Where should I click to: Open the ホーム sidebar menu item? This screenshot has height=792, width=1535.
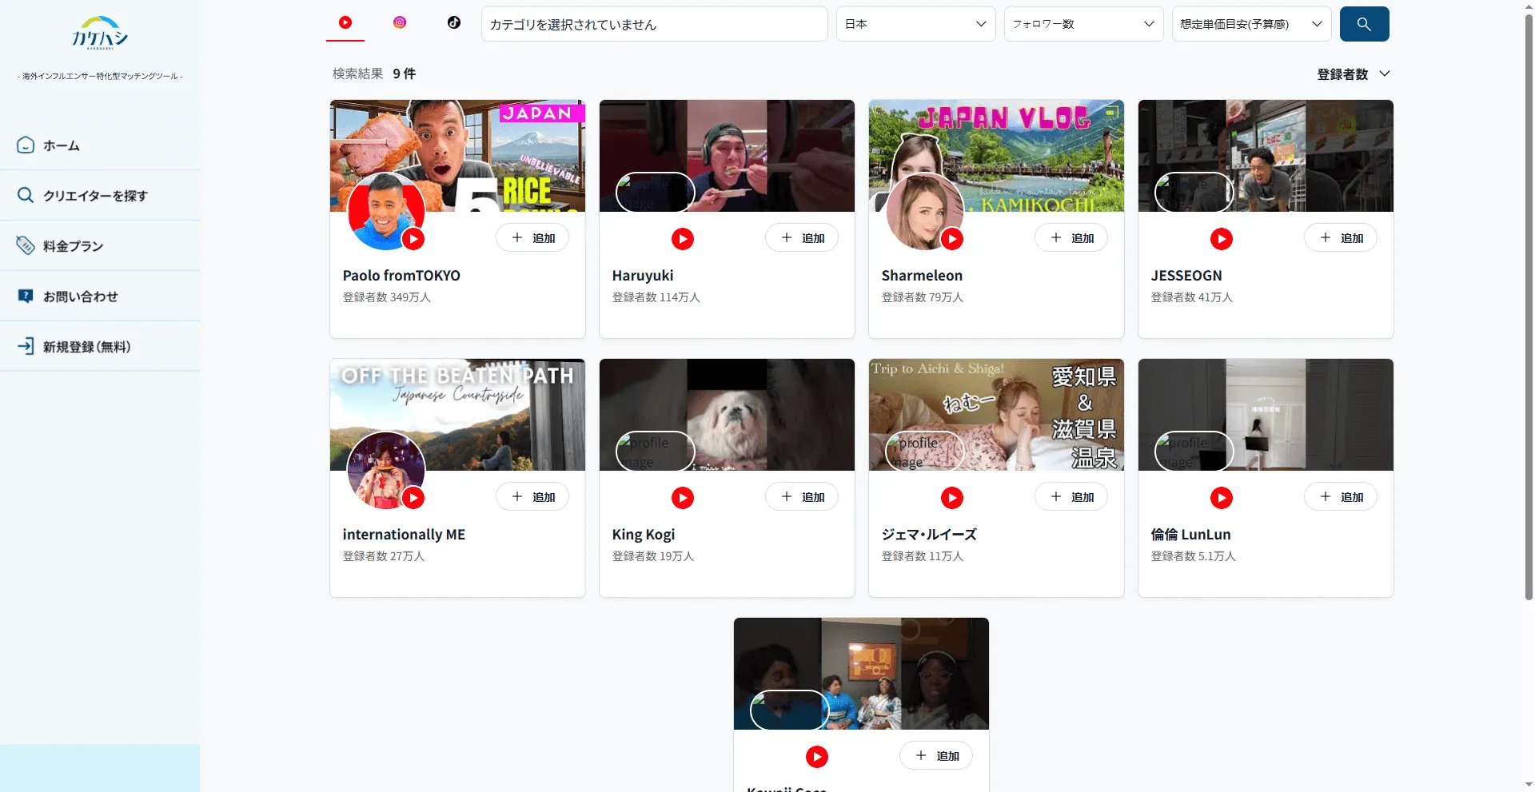coord(62,145)
